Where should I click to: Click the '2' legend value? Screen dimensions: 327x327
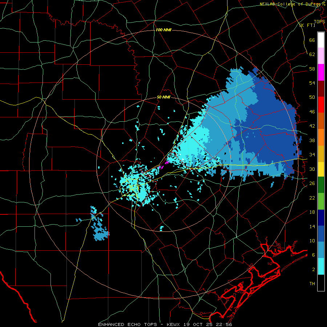point(314,270)
